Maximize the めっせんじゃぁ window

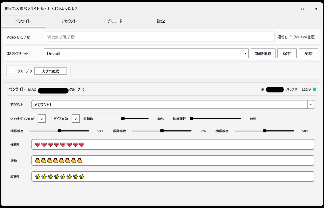[x=303, y=9]
